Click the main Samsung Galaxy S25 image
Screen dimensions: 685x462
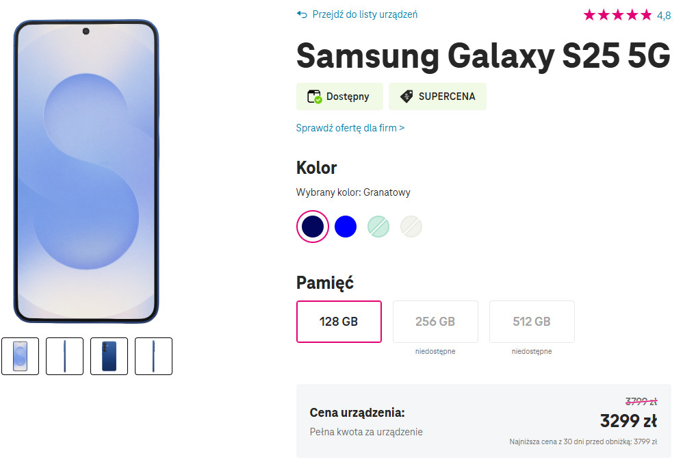click(x=86, y=171)
